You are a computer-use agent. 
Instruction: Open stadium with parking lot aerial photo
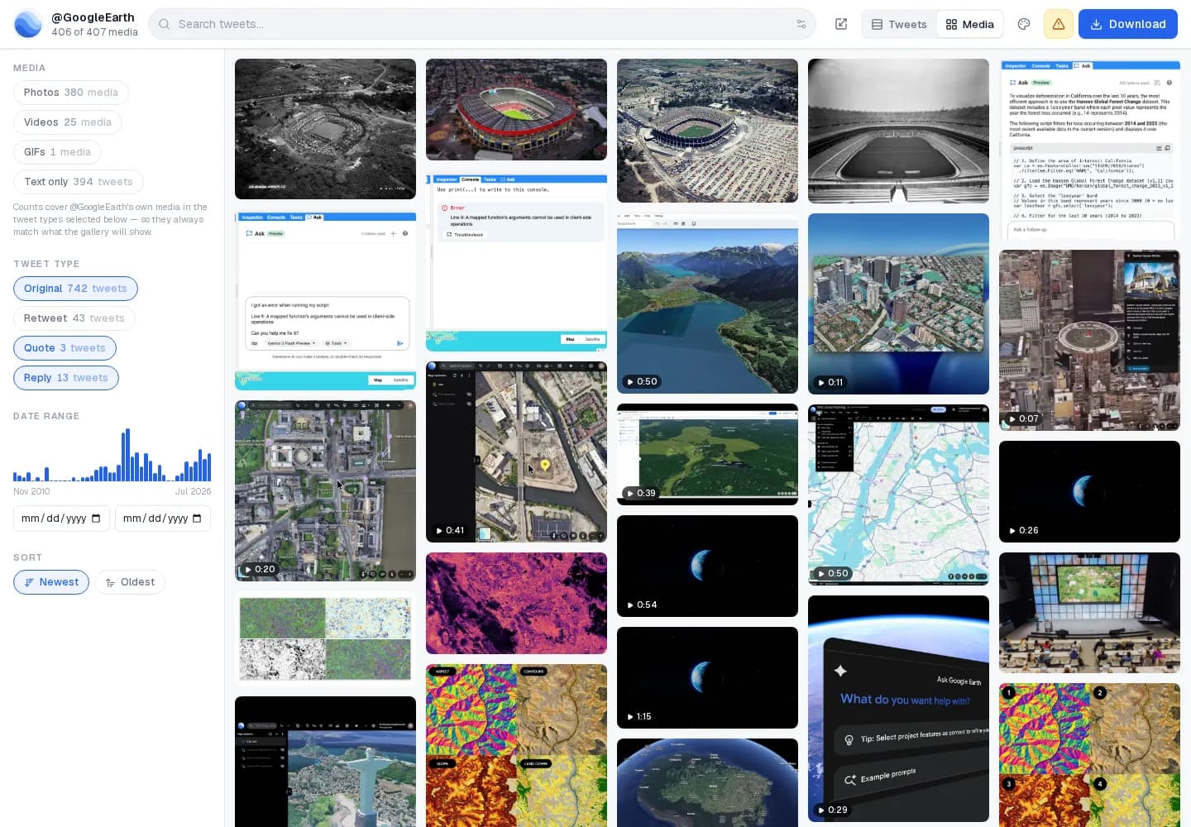(707, 131)
